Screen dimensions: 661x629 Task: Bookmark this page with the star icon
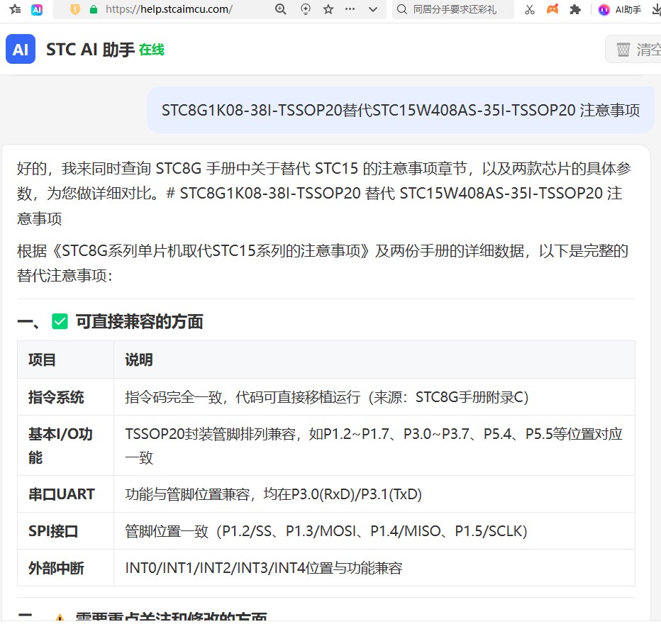pyautogui.click(x=328, y=9)
